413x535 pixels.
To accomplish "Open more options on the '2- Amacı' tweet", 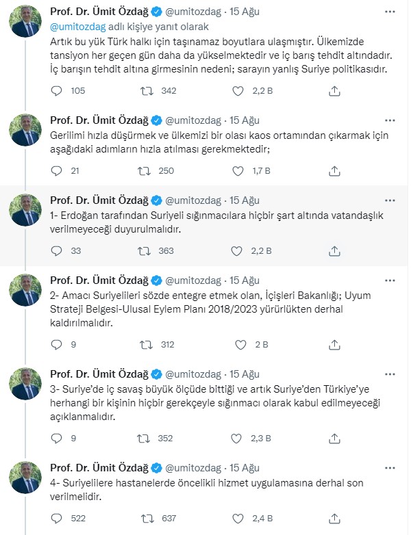I will pos(390,280).
